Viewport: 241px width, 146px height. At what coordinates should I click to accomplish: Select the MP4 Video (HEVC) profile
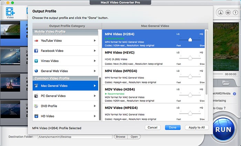(138, 57)
